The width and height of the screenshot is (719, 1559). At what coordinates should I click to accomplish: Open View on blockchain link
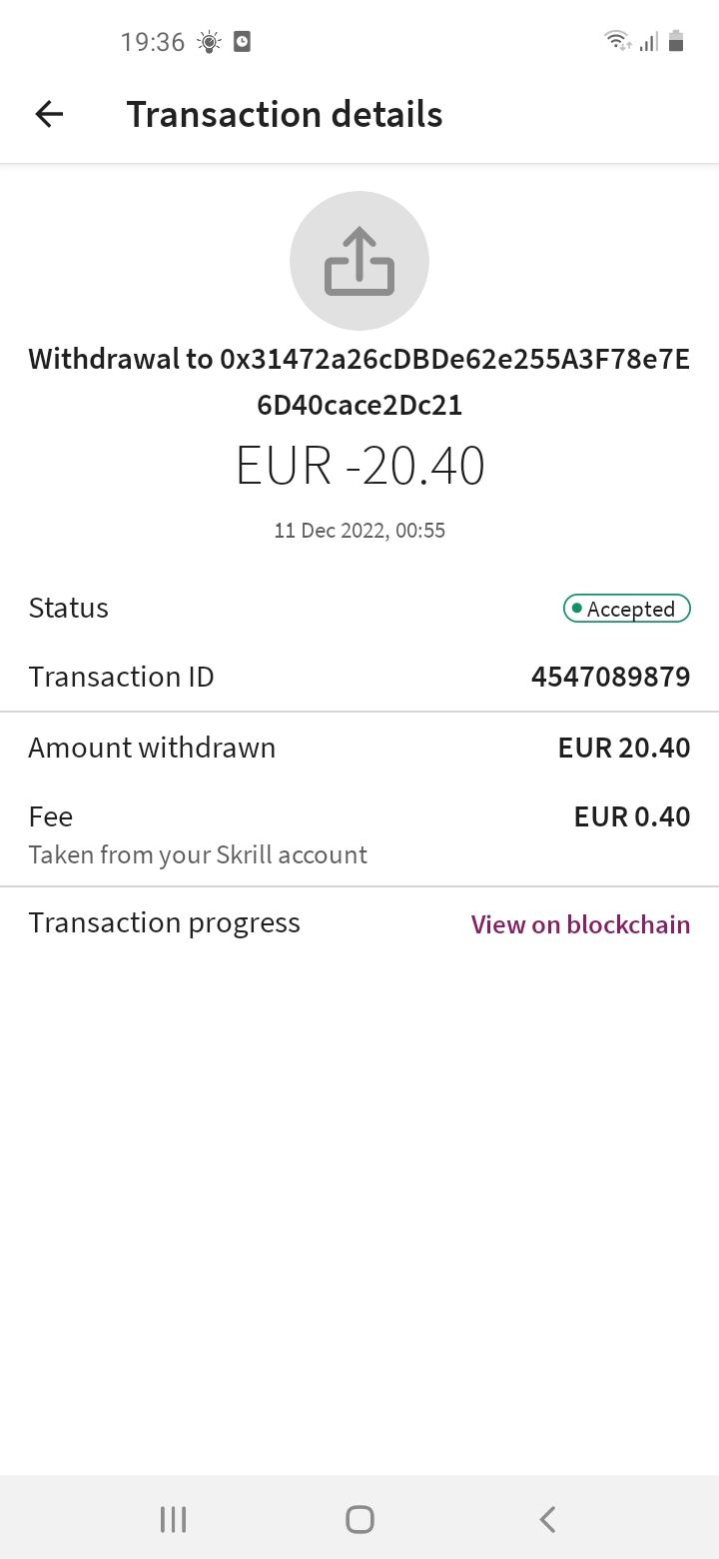pos(580,924)
